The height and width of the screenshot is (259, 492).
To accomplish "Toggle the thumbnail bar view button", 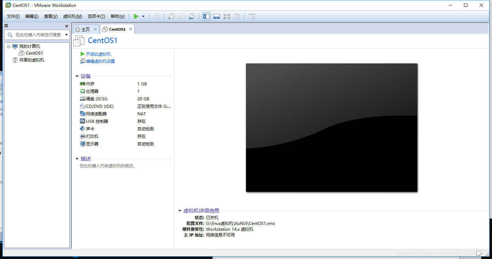I will click(217, 16).
